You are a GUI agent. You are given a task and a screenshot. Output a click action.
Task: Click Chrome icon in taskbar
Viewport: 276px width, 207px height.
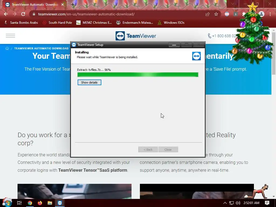click(x=30, y=203)
